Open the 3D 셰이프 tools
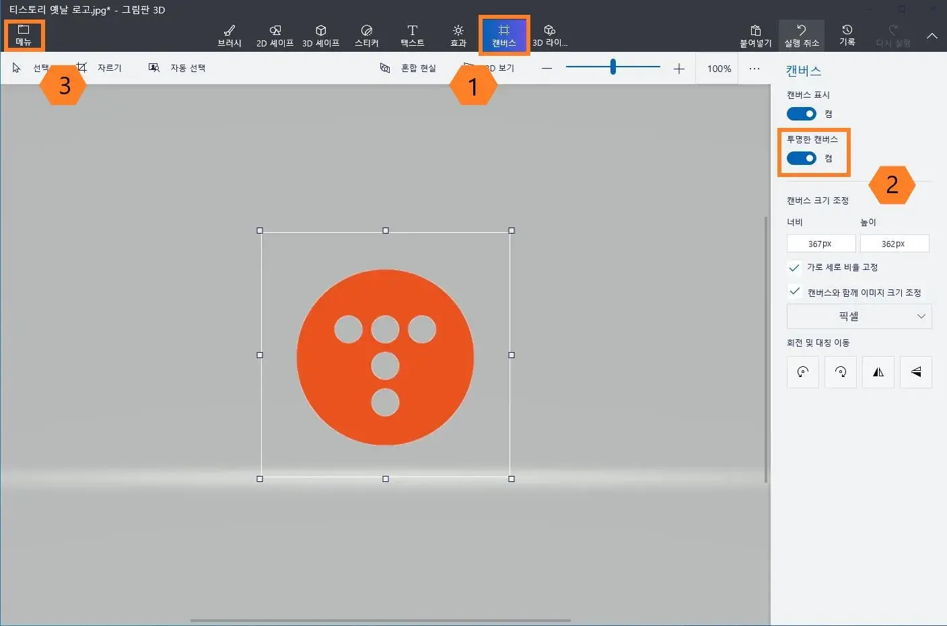This screenshot has width=947, height=626. [x=320, y=36]
